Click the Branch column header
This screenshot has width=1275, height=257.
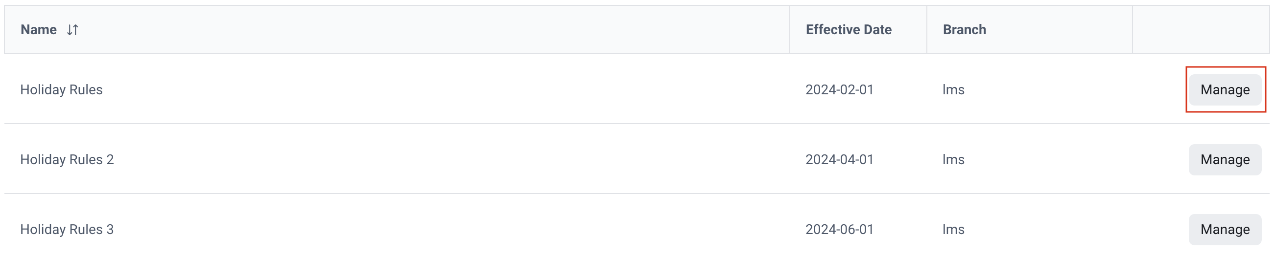(x=964, y=30)
